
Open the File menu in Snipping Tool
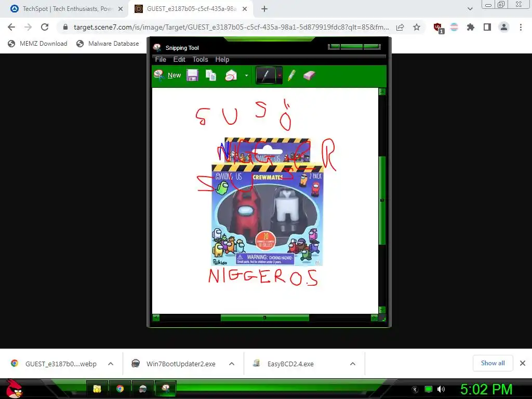pyautogui.click(x=161, y=59)
